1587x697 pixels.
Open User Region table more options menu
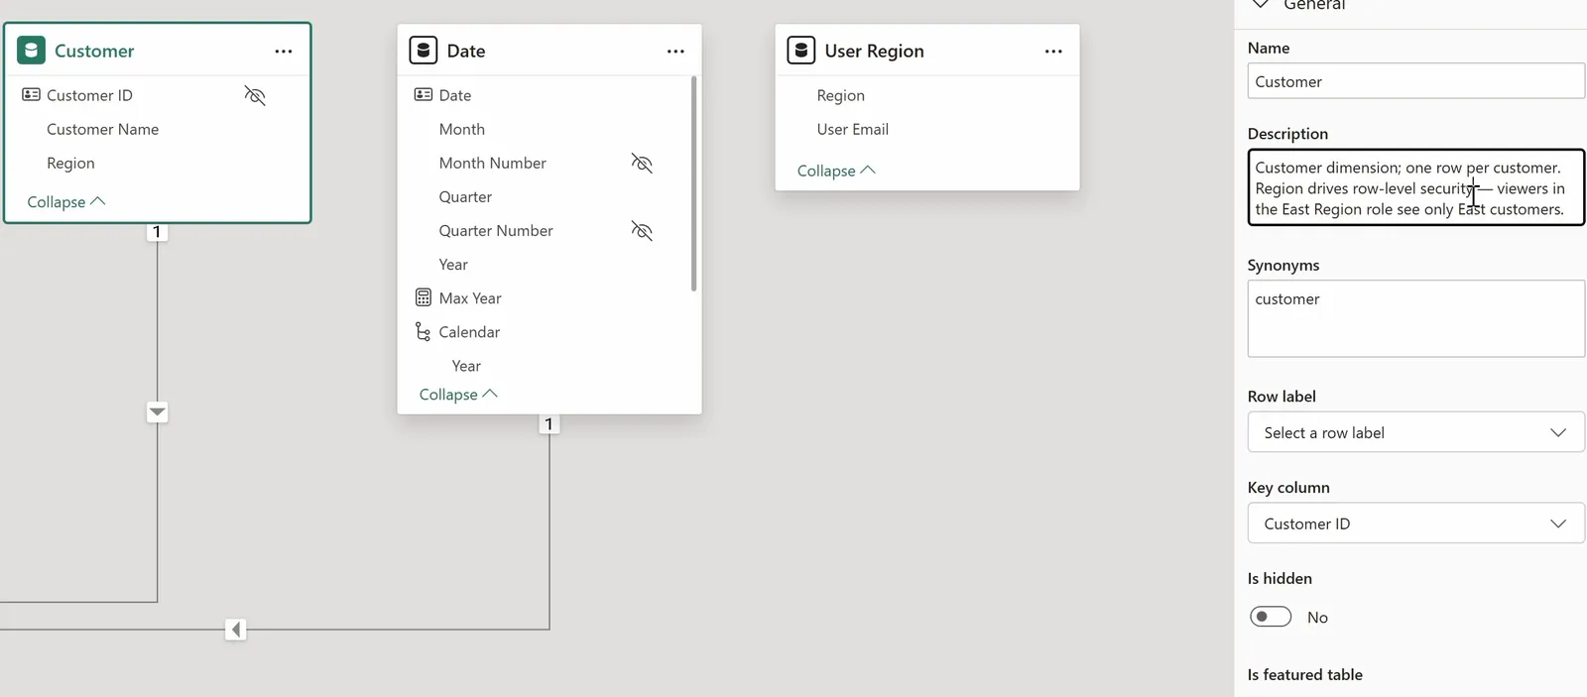pyautogui.click(x=1053, y=52)
